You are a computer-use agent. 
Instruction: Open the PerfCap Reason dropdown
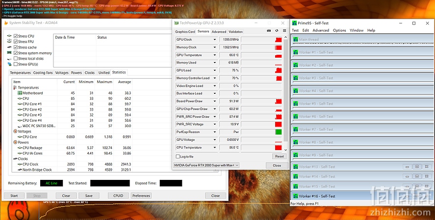pos(214,132)
